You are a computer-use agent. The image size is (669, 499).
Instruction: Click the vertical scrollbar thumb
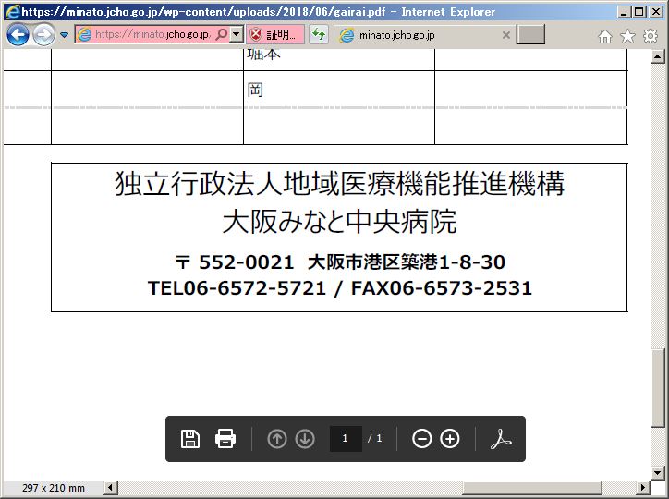click(x=658, y=388)
